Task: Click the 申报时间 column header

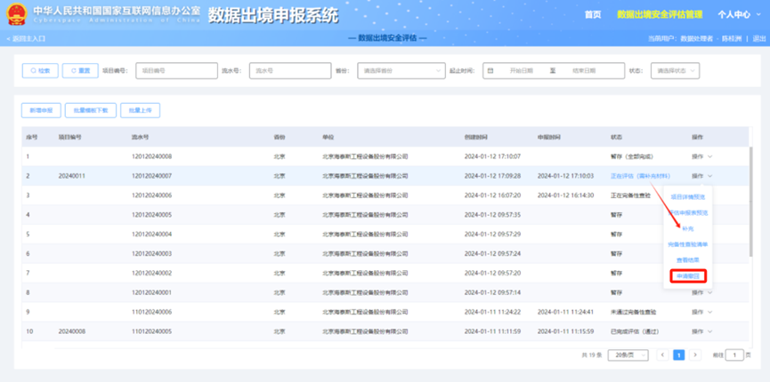Action: [x=549, y=137]
